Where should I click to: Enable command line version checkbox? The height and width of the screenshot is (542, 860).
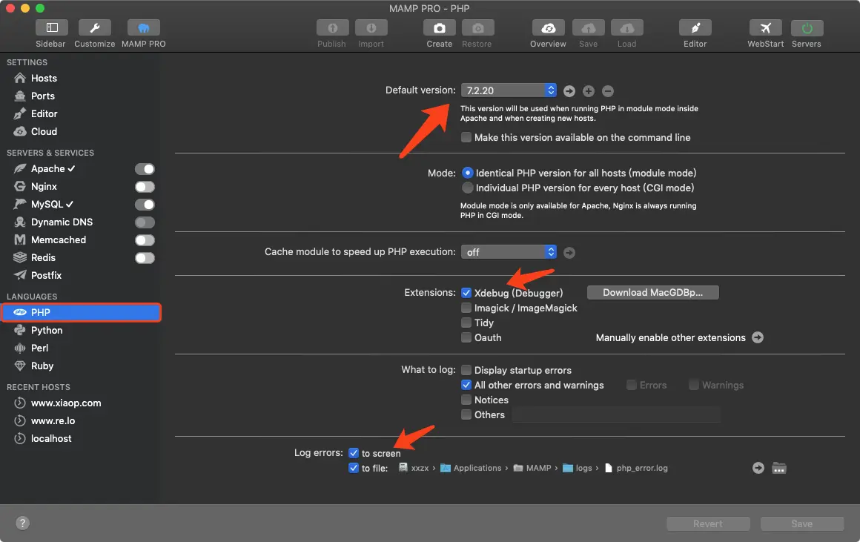[466, 137]
